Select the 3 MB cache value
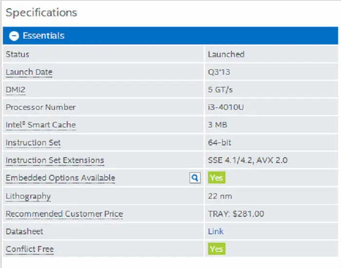 [218, 125]
